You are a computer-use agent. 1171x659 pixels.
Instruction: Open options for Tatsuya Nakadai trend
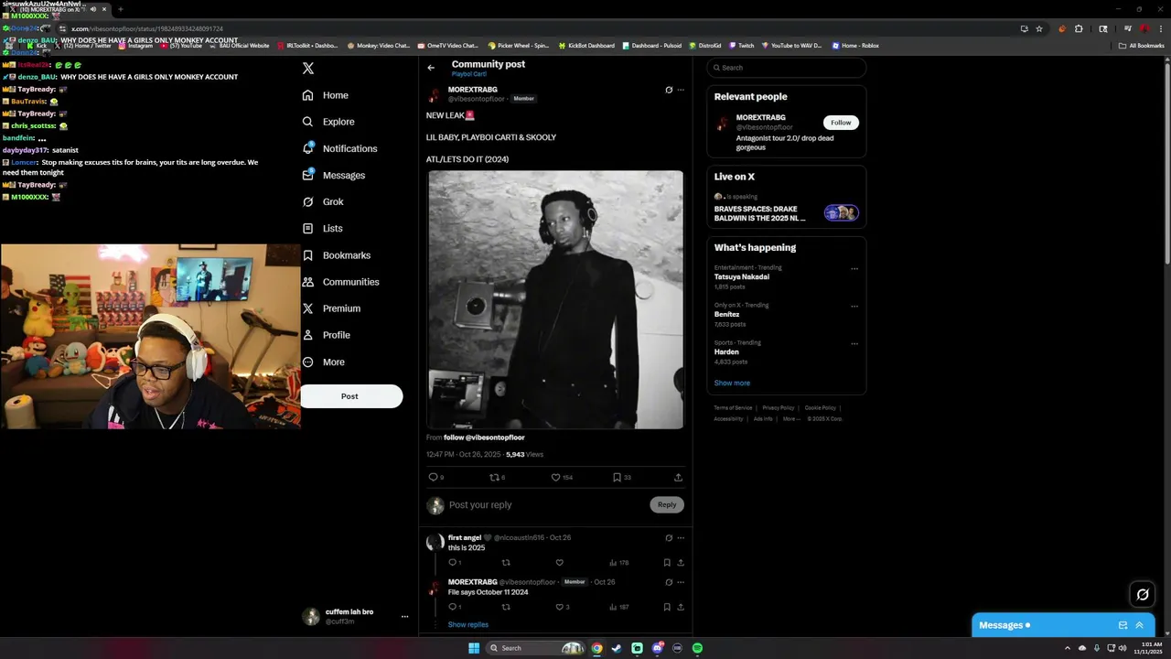coord(854,269)
